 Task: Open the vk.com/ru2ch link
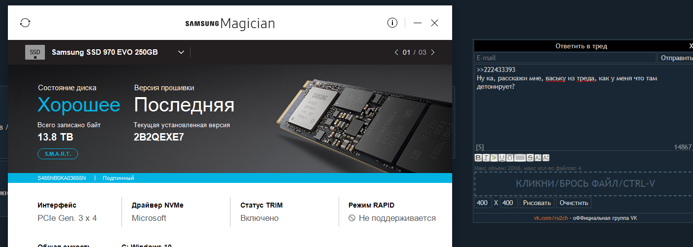point(550,218)
